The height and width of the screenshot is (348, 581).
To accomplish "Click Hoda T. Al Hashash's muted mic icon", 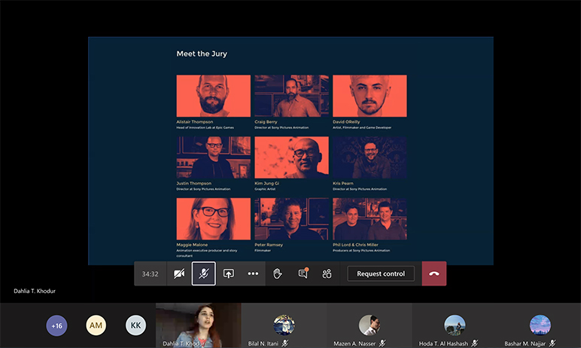I will (x=475, y=343).
